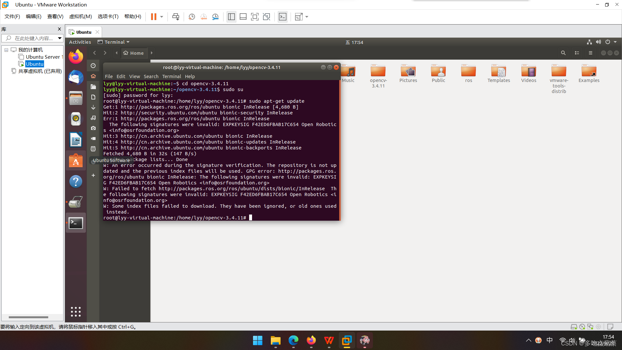Viewport: 622px width, 350px height.
Task: Close the Ubuntu VM tab
Action: pyautogui.click(x=97, y=32)
